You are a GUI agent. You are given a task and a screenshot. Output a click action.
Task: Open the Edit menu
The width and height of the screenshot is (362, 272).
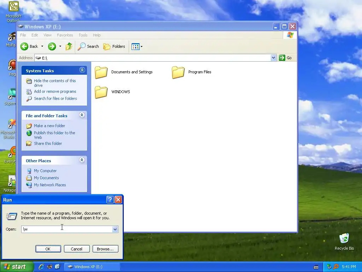(35, 35)
